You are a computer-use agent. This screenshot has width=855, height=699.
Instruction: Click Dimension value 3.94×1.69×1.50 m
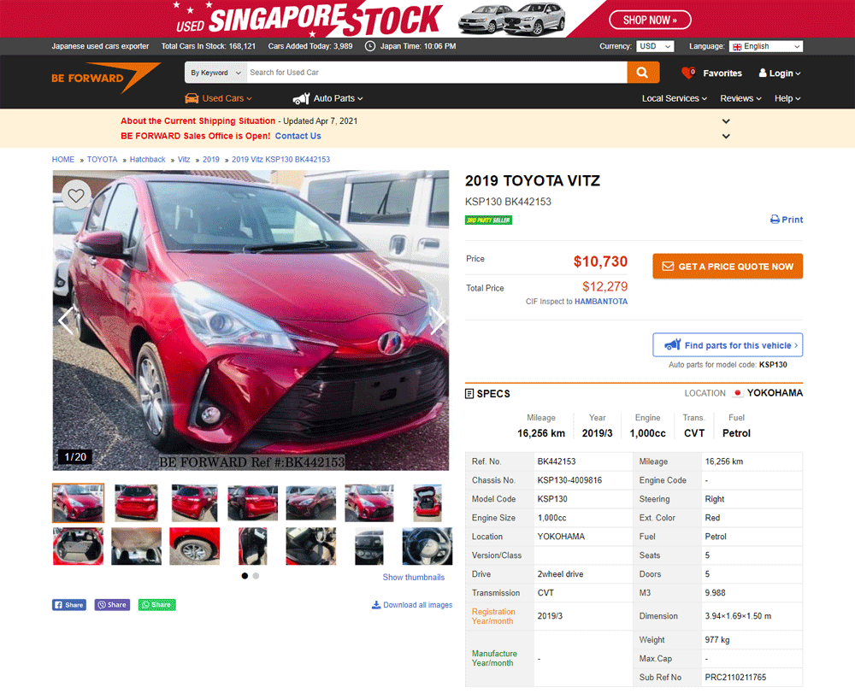point(738,616)
